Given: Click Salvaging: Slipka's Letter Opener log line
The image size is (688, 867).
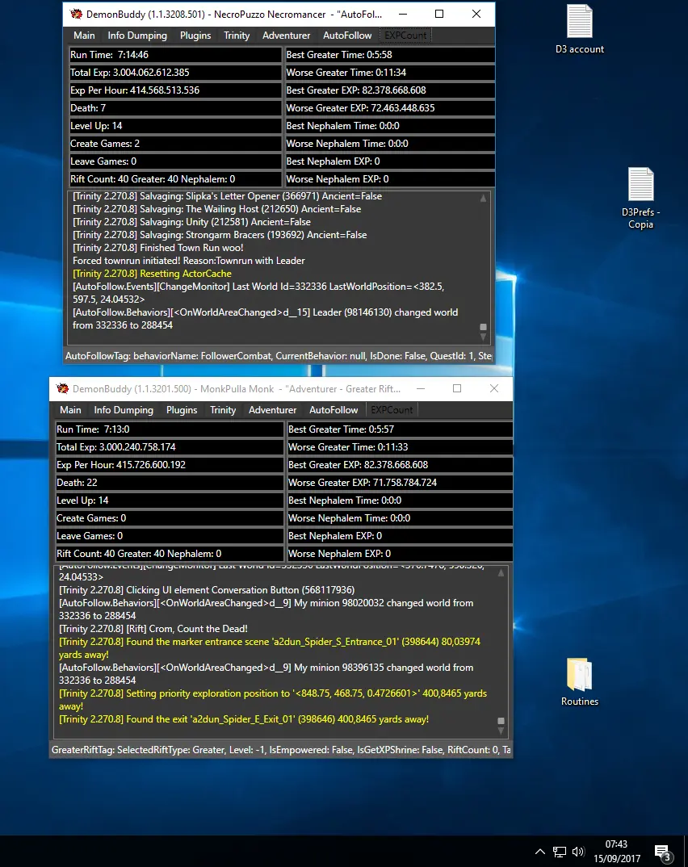Looking at the screenshot, I should point(227,196).
